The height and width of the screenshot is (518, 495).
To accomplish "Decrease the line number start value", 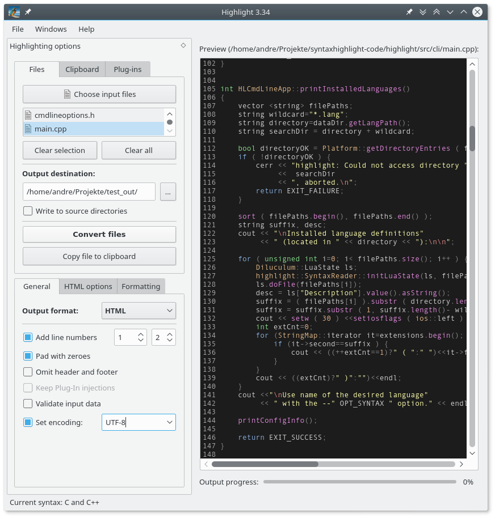I will coord(141,340).
